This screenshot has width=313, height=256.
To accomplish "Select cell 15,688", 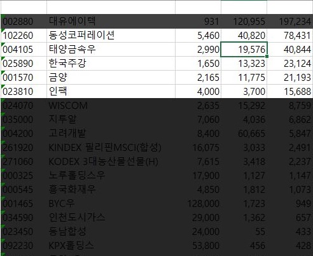I will coord(290,92).
